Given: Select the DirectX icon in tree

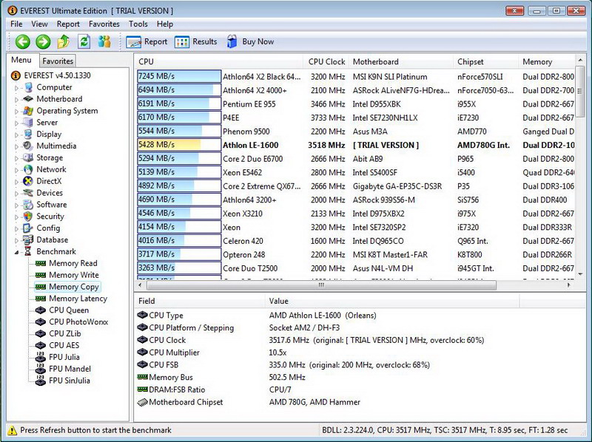Looking at the screenshot, I should tap(28, 181).
